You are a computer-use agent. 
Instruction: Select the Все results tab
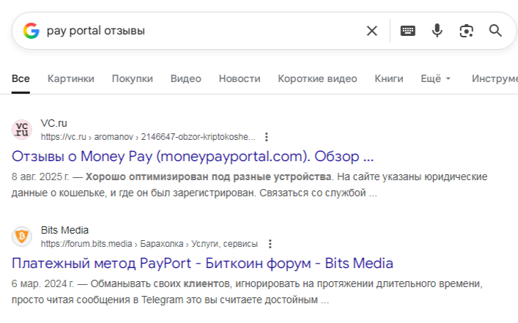pyautogui.click(x=21, y=78)
